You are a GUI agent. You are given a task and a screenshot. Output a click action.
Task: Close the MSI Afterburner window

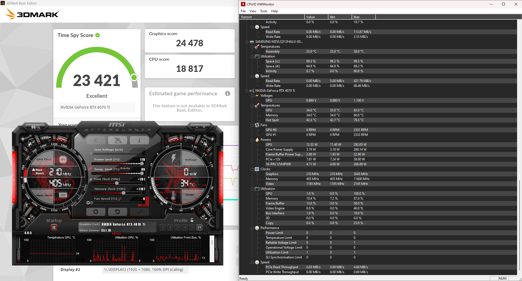[204, 127]
